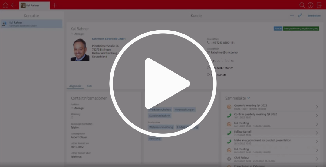Open the search magnifier icon
Viewport: 326px width, 167px height.
point(302,5)
